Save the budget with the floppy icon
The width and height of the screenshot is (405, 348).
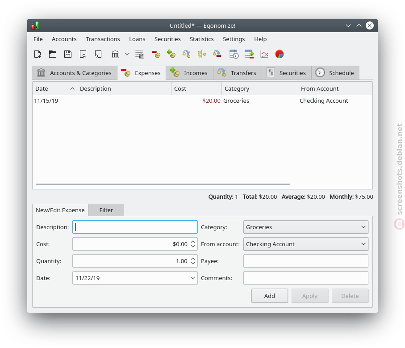68,54
